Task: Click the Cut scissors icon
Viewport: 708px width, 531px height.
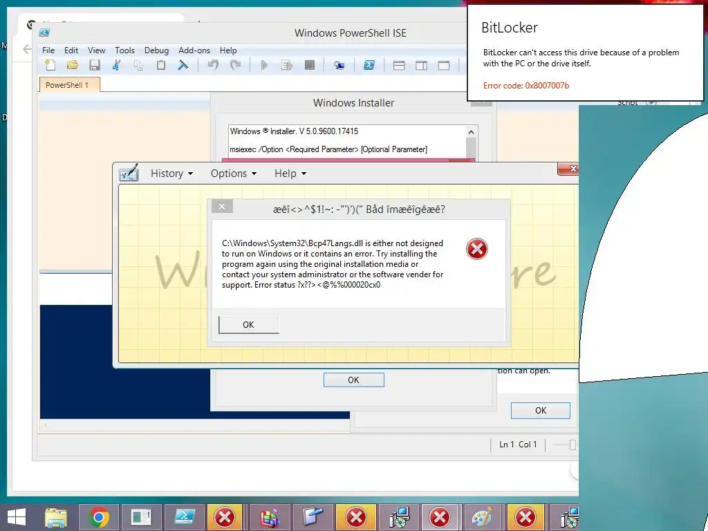Action: coord(116,66)
